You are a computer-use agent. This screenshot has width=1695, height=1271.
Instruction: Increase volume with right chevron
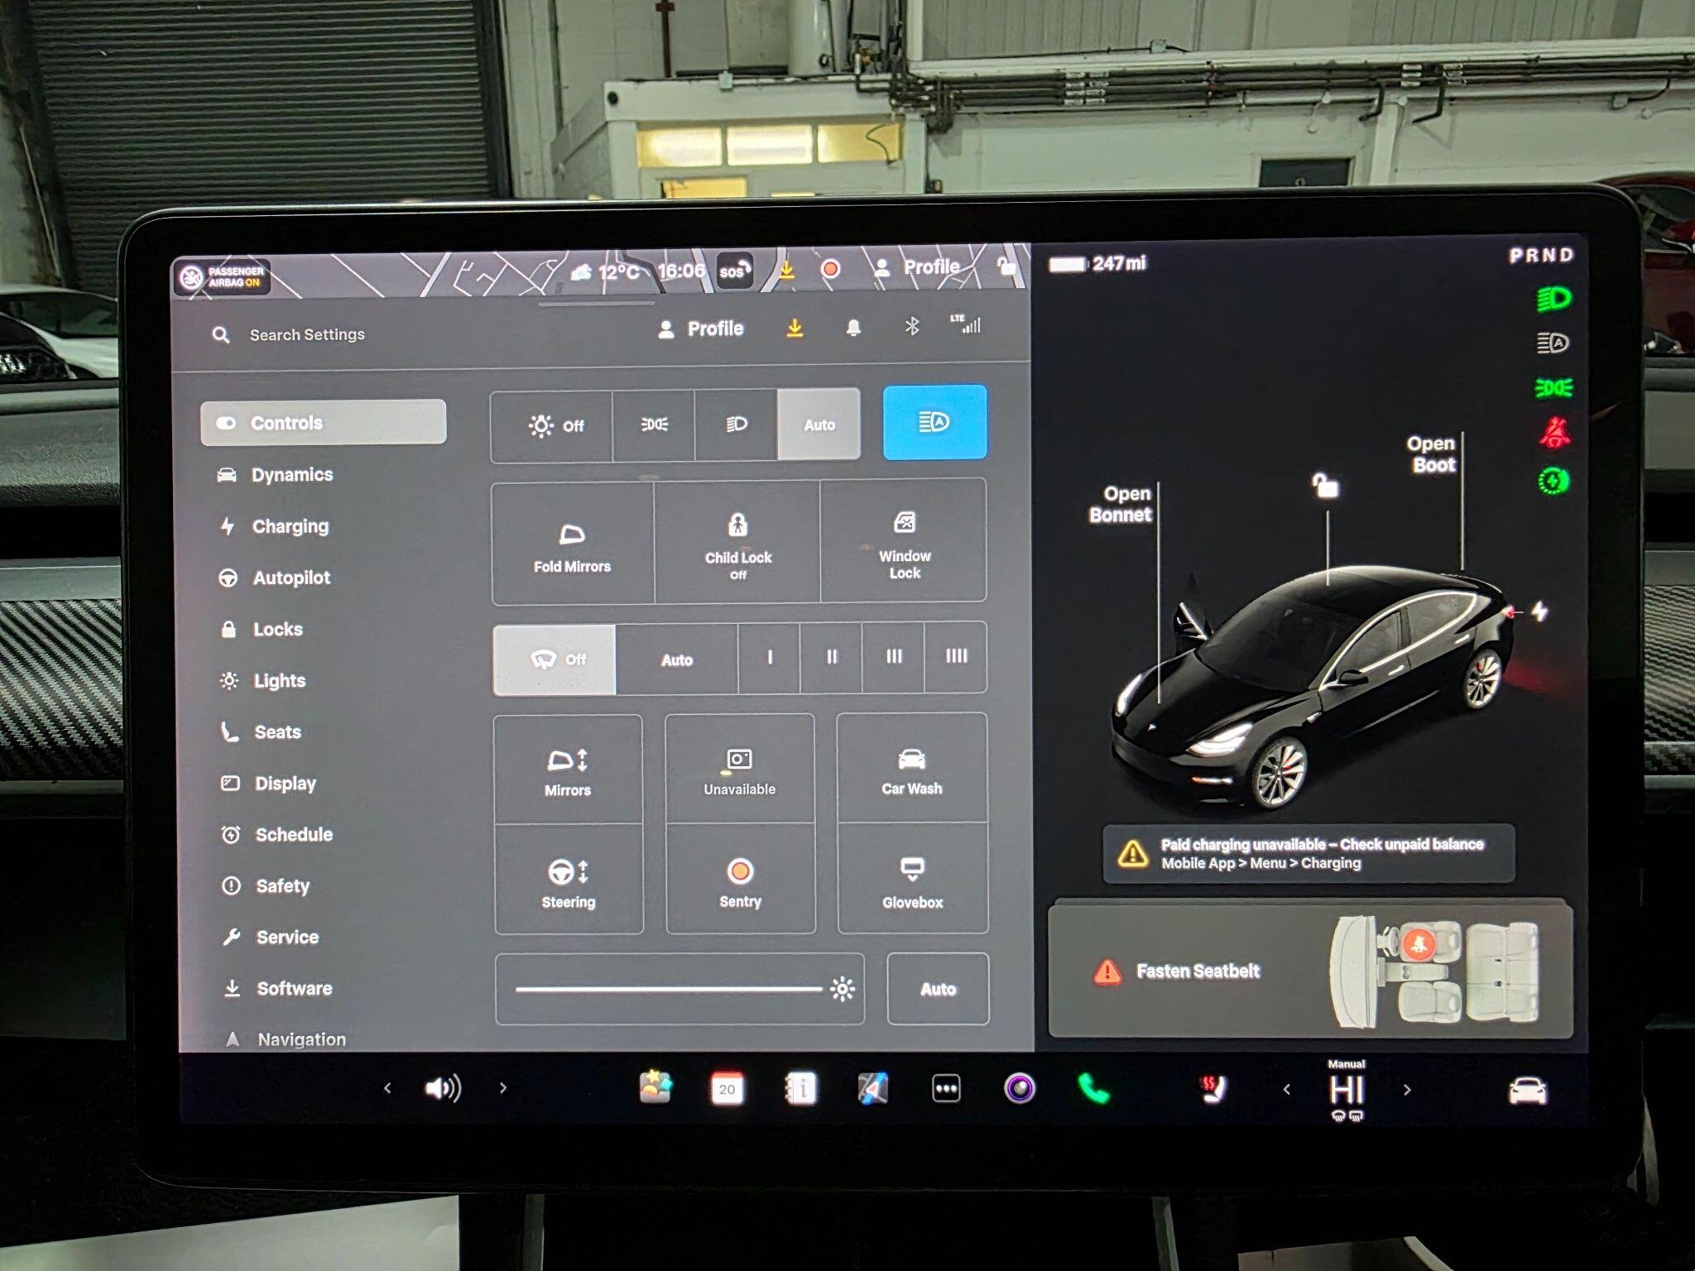tap(502, 1088)
